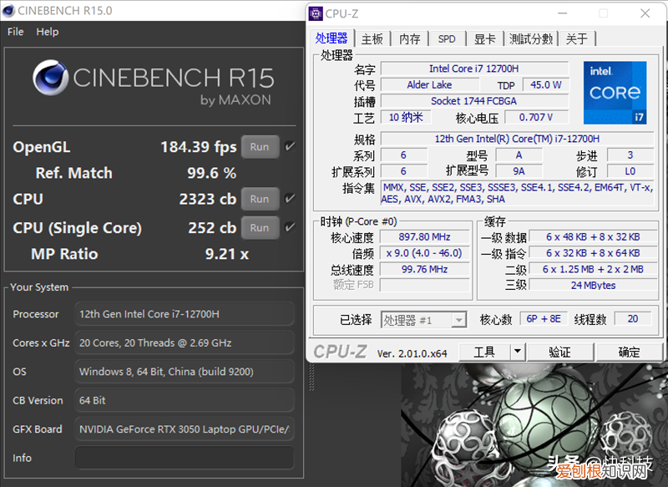Run the OpenGL benchmark
Viewport: 668px width, 487px height.
tap(260, 146)
